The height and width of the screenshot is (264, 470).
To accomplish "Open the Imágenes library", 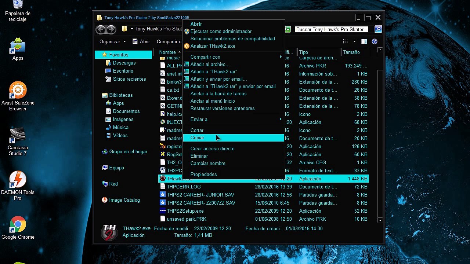I will point(123,119).
